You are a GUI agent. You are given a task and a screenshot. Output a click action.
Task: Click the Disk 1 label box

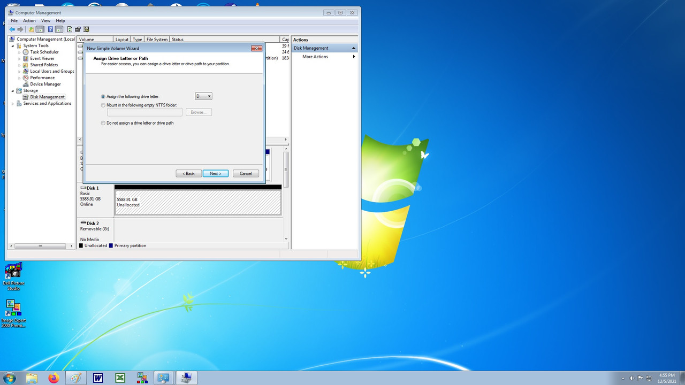pos(96,200)
